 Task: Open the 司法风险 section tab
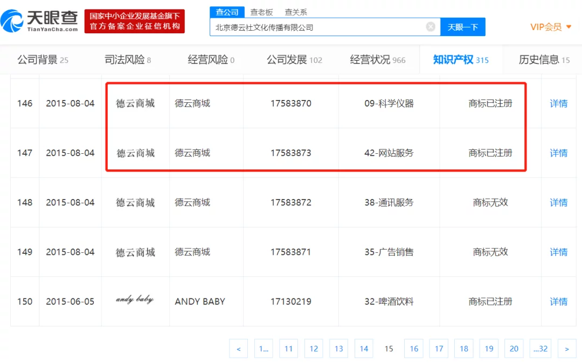click(x=128, y=60)
